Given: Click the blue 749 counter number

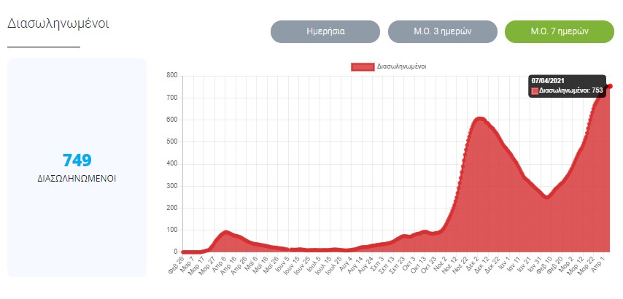Looking at the screenshot, I should pyautogui.click(x=77, y=160).
